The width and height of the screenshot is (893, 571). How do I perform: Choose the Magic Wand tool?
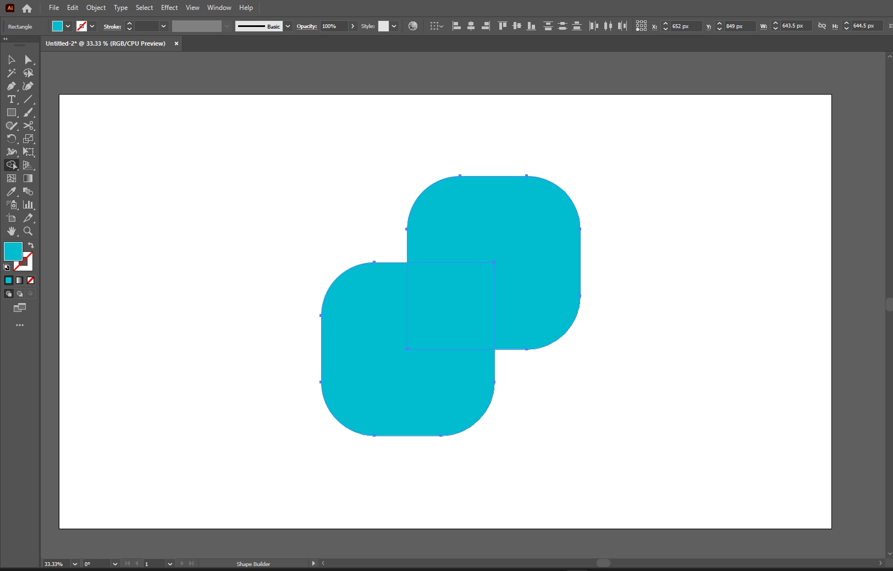click(x=12, y=73)
